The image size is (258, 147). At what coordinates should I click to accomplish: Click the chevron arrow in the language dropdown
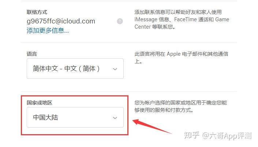tap(115, 69)
